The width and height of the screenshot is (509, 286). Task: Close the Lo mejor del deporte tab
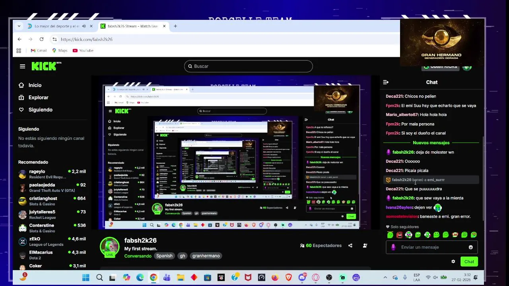[91, 26]
